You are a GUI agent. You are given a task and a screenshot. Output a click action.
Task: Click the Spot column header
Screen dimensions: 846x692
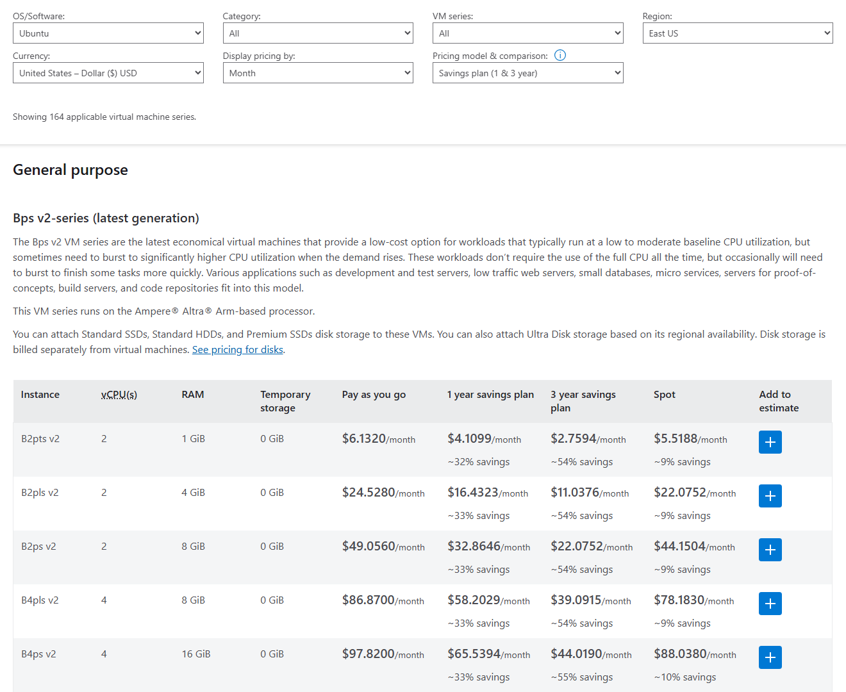[x=665, y=395]
